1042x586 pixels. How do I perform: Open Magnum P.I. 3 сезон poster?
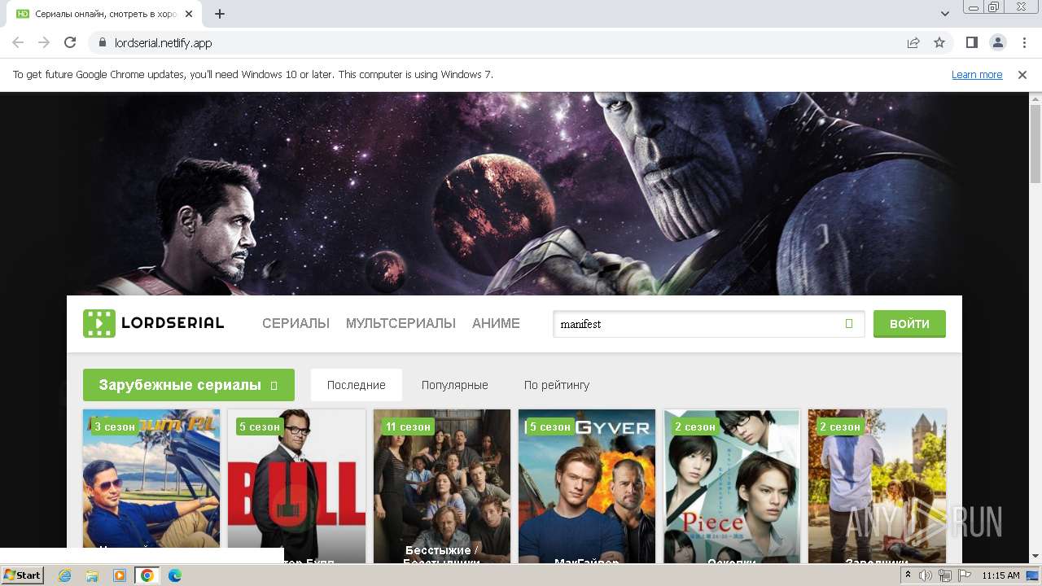click(151, 487)
